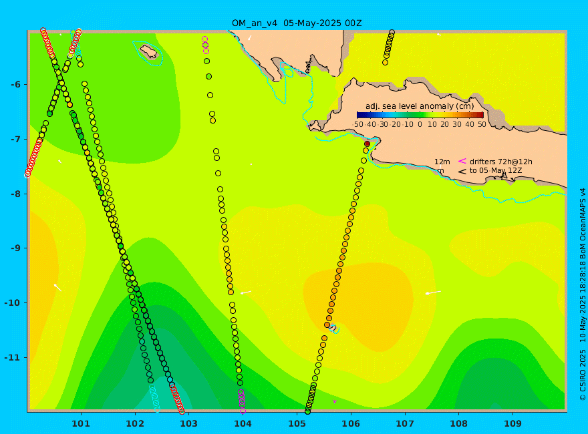
Task: Click the small Christmas Island shape near 10.5S
Action: (333, 329)
